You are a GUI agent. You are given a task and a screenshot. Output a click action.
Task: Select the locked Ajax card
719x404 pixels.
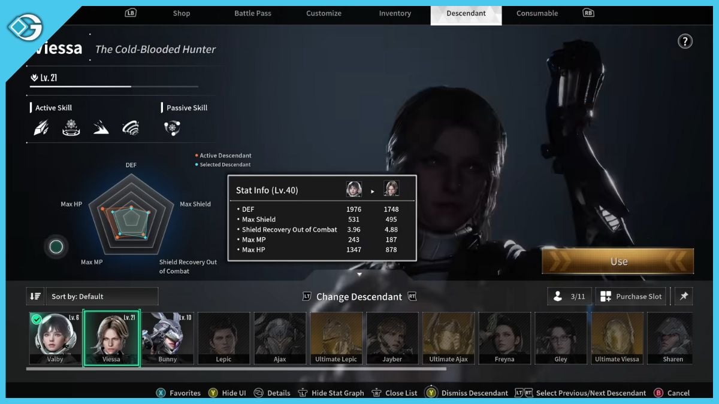click(x=280, y=338)
